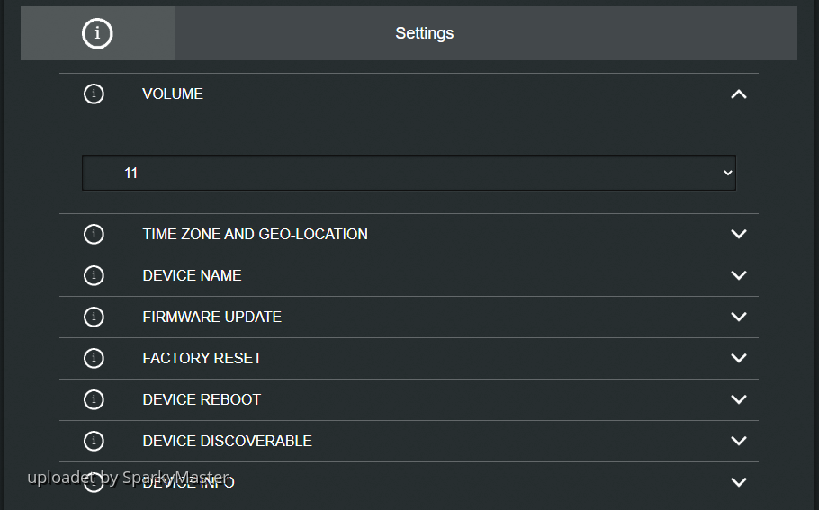Click the DEVICE DISCOVERABLE label text

227,441
